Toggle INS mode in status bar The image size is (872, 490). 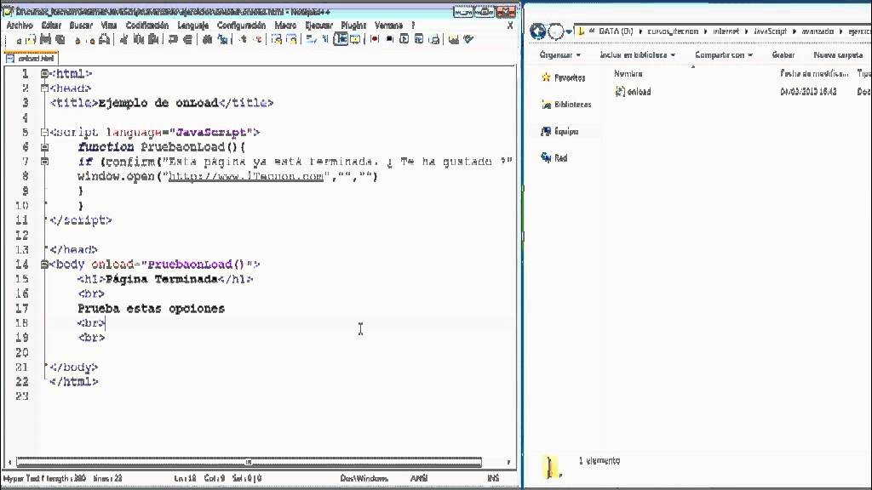pos(493,478)
